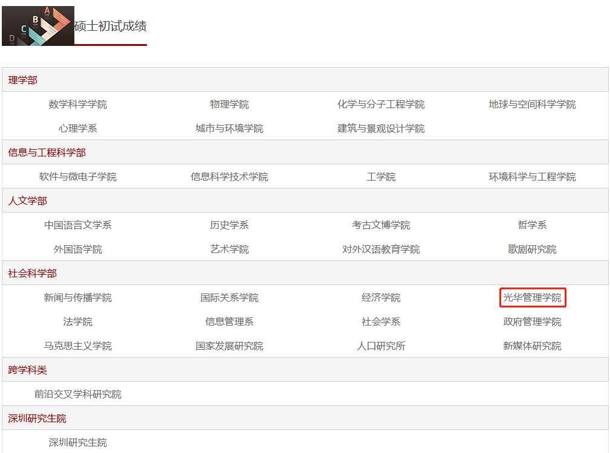Open 前沿交叉学科研究院 link
This screenshot has height=453, width=610.
click(78, 394)
